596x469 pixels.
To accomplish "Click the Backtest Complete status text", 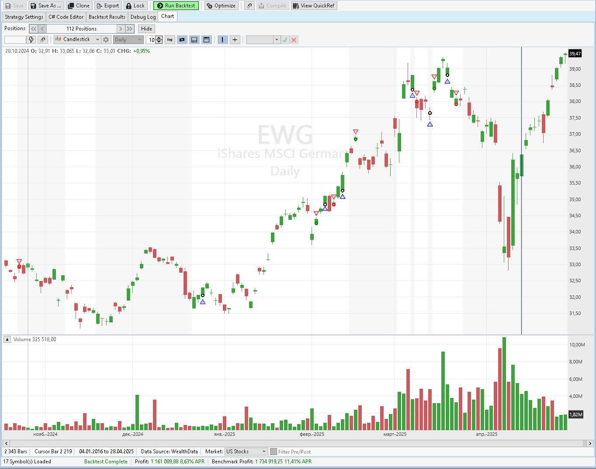I will [106, 462].
